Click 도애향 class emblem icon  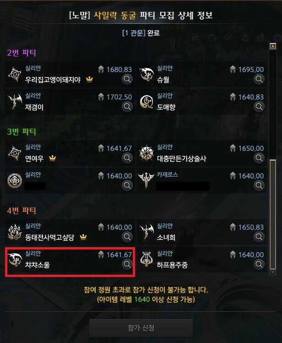pyautogui.click(x=146, y=102)
